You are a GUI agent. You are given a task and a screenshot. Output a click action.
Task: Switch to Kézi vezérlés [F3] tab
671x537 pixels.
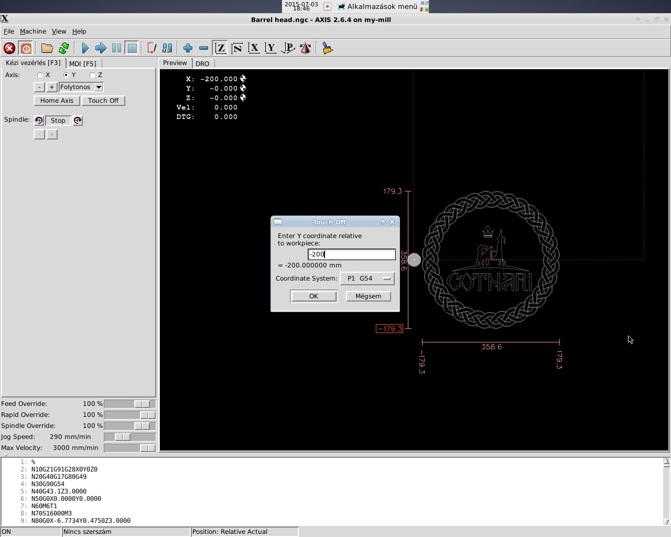[x=33, y=63]
